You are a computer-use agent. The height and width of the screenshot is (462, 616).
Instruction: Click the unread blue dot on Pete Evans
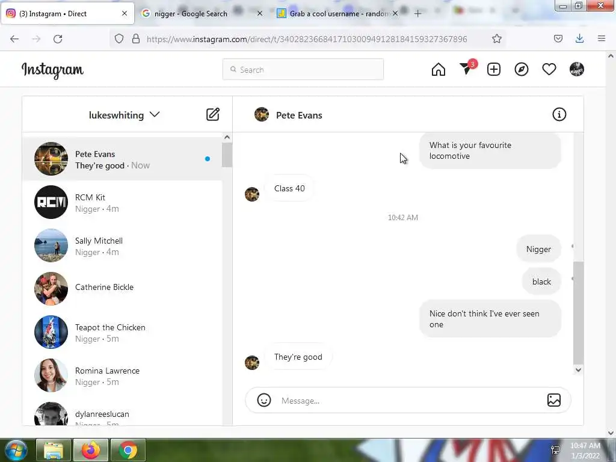click(208, 159)
